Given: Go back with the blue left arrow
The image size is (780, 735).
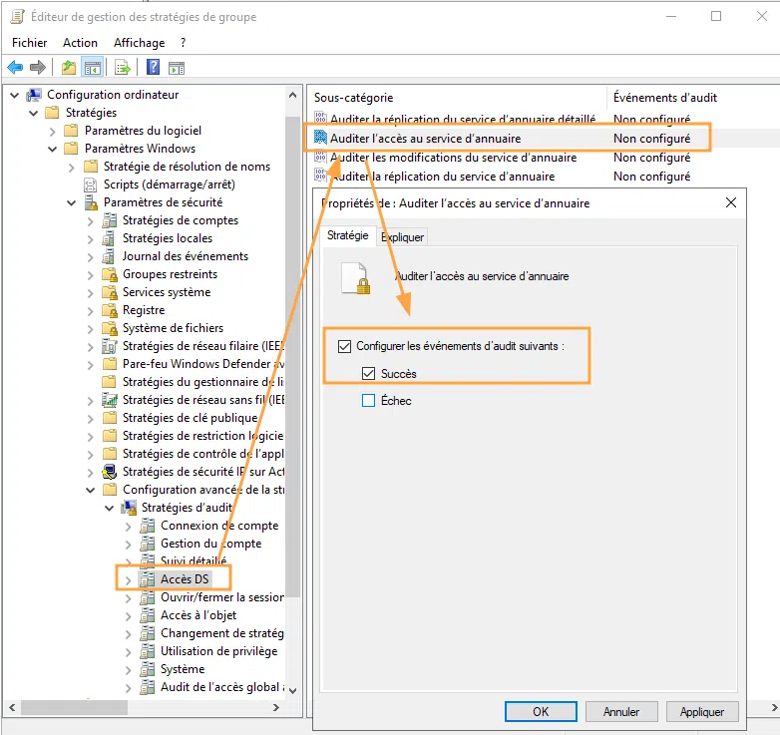Looking at the screenshot, I should point(15,67).
